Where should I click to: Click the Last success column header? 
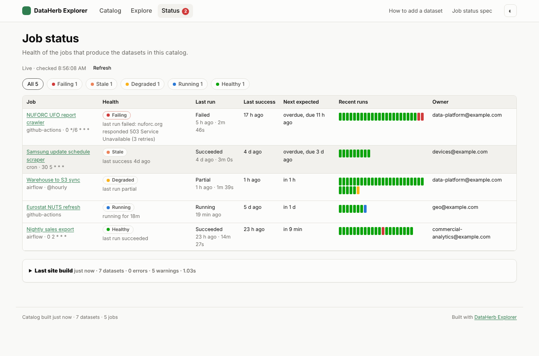pyautogui.click(x=259, y=102)
